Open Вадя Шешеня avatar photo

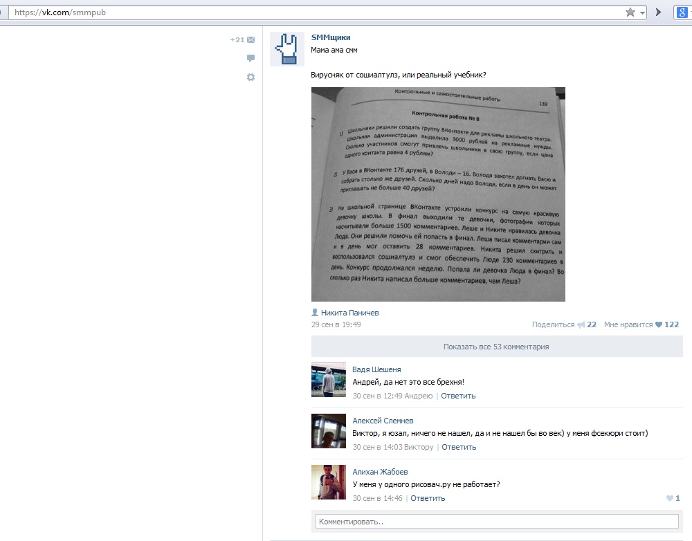328,380
